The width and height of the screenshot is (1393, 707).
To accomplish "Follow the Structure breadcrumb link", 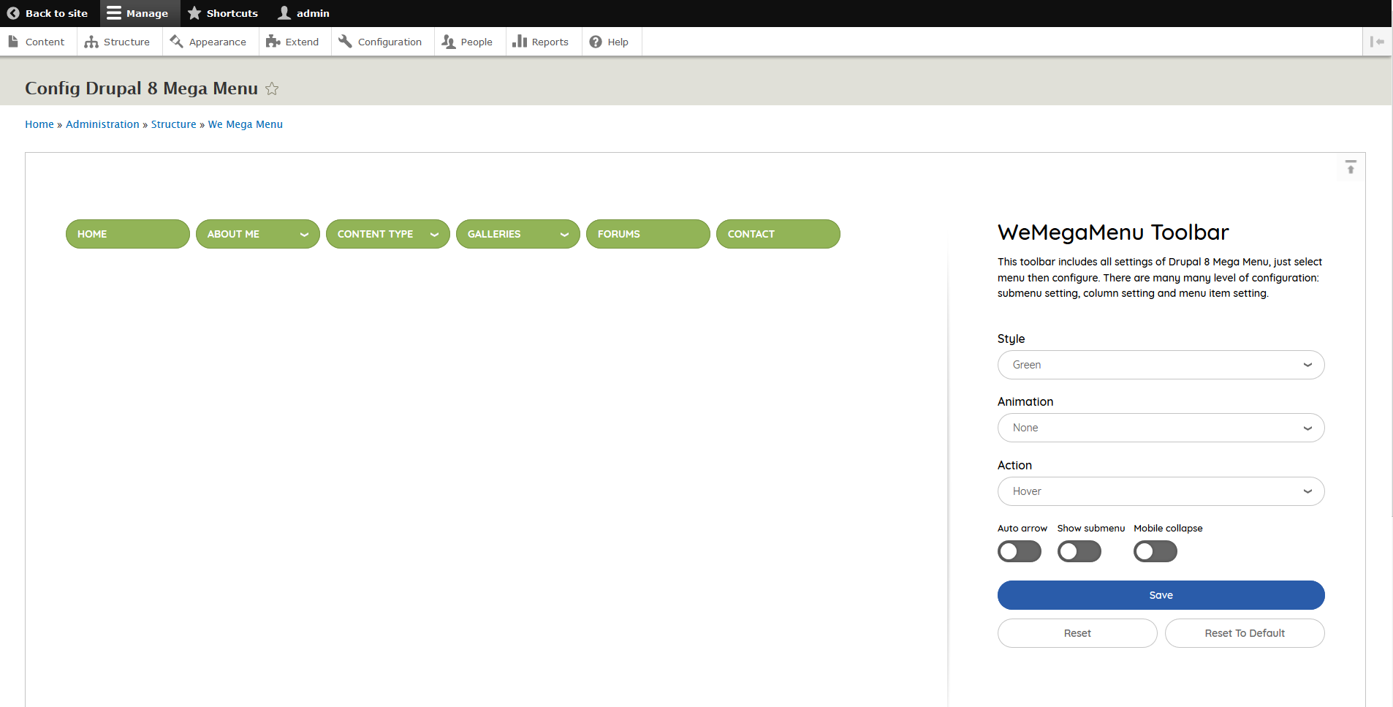I will 173,124.
